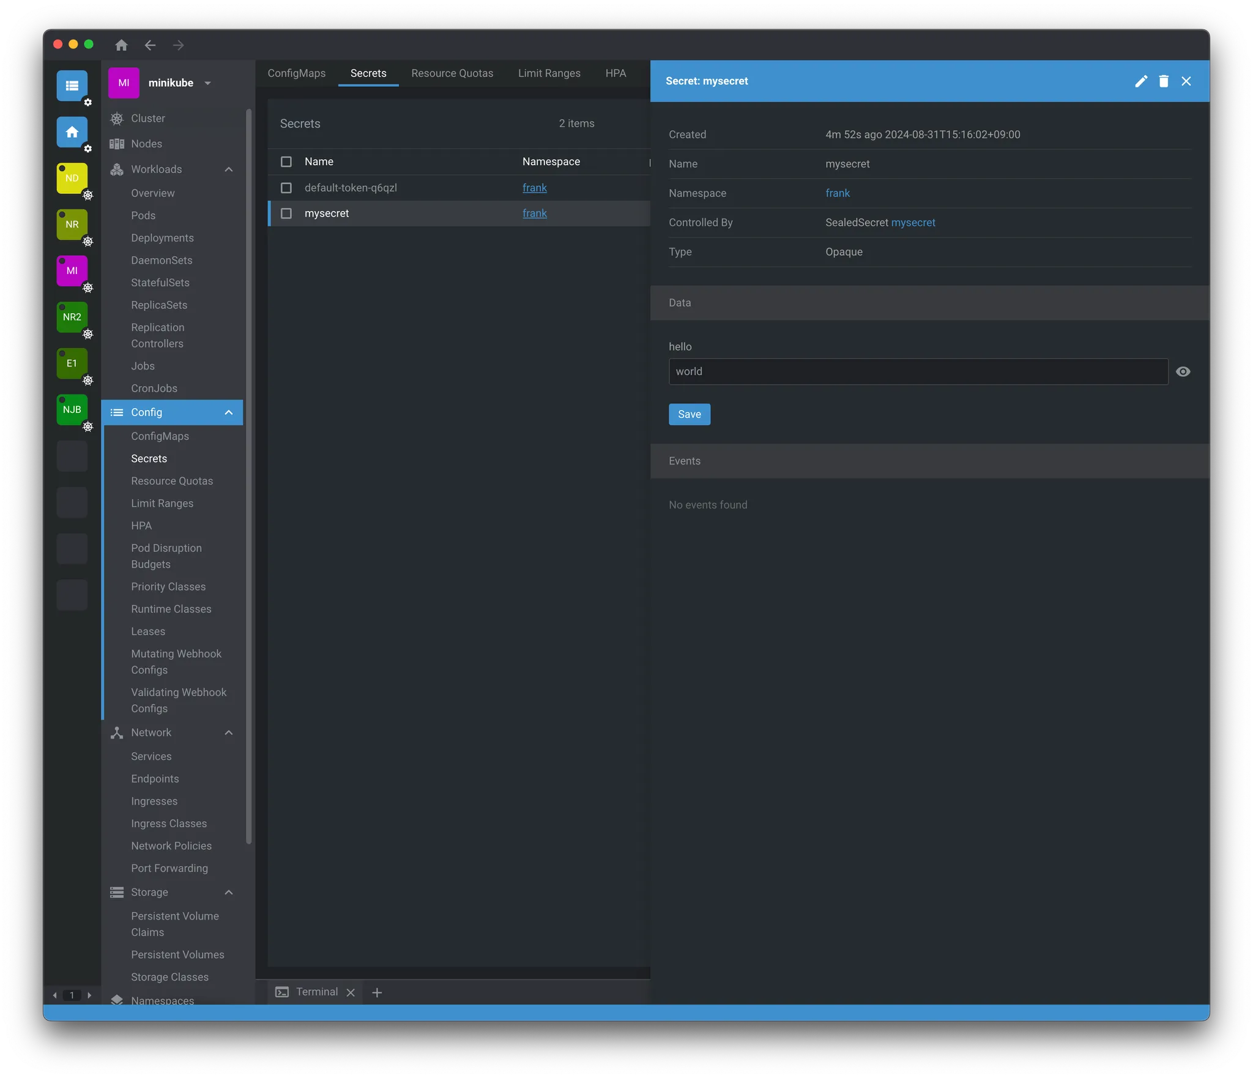Close the Terminal tab

click(351, 992)
